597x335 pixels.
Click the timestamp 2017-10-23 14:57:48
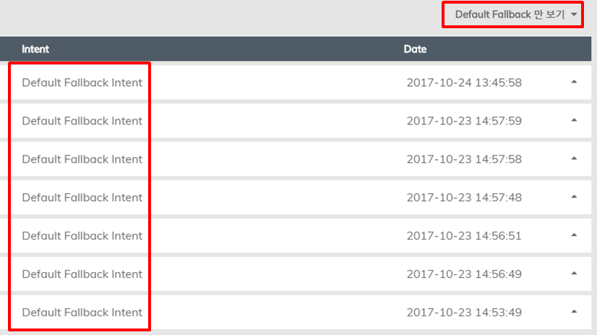pyautogui.click(x=464, y=198)
